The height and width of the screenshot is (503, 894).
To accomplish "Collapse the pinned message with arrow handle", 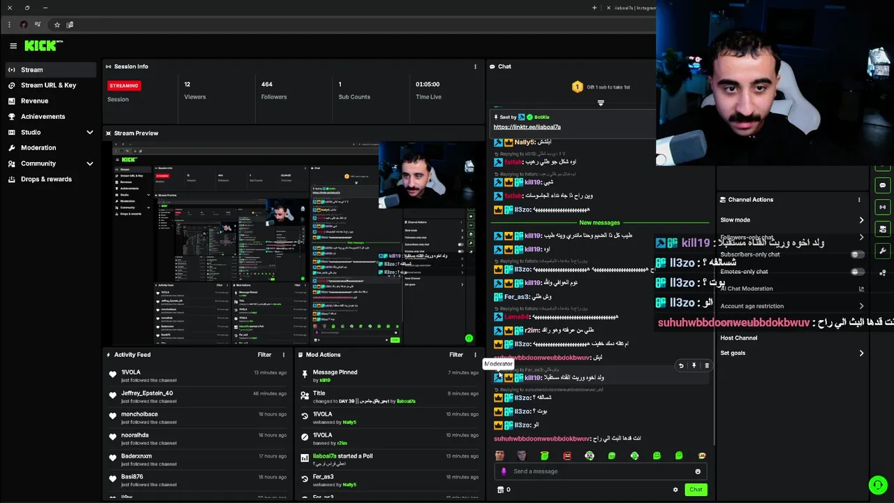I will [601, 103].
